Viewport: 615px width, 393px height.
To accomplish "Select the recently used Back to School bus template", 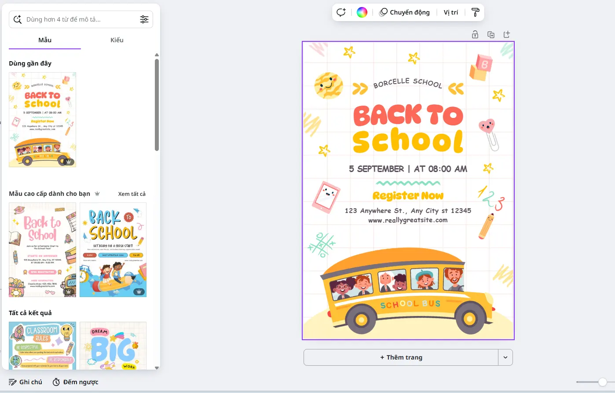I will click(x=42, y=120).
